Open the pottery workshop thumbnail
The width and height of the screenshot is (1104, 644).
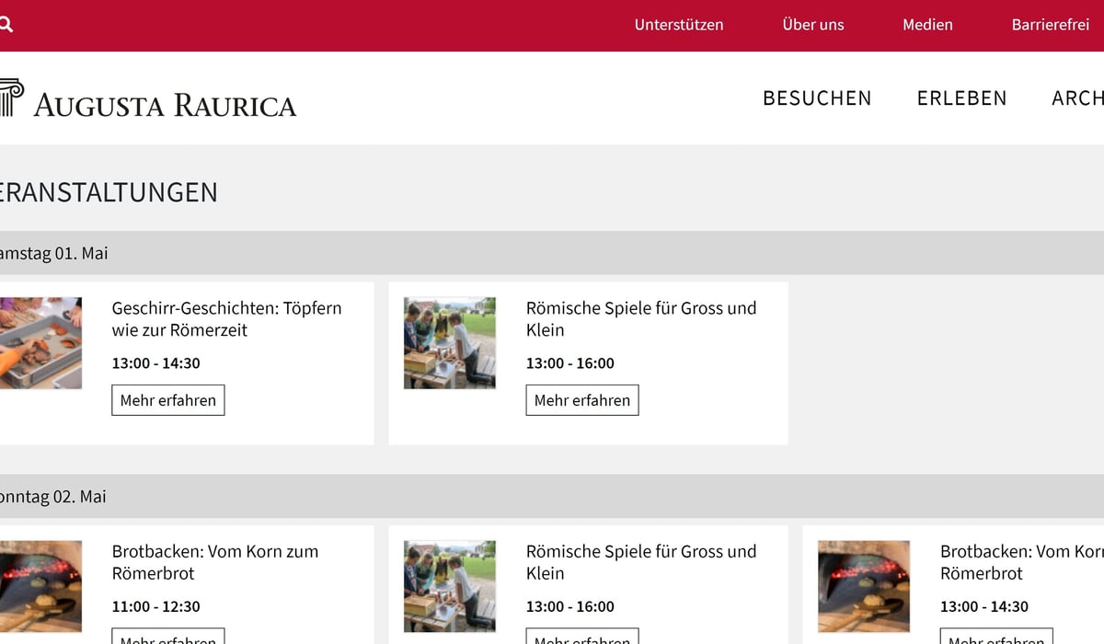pos(40,343)
